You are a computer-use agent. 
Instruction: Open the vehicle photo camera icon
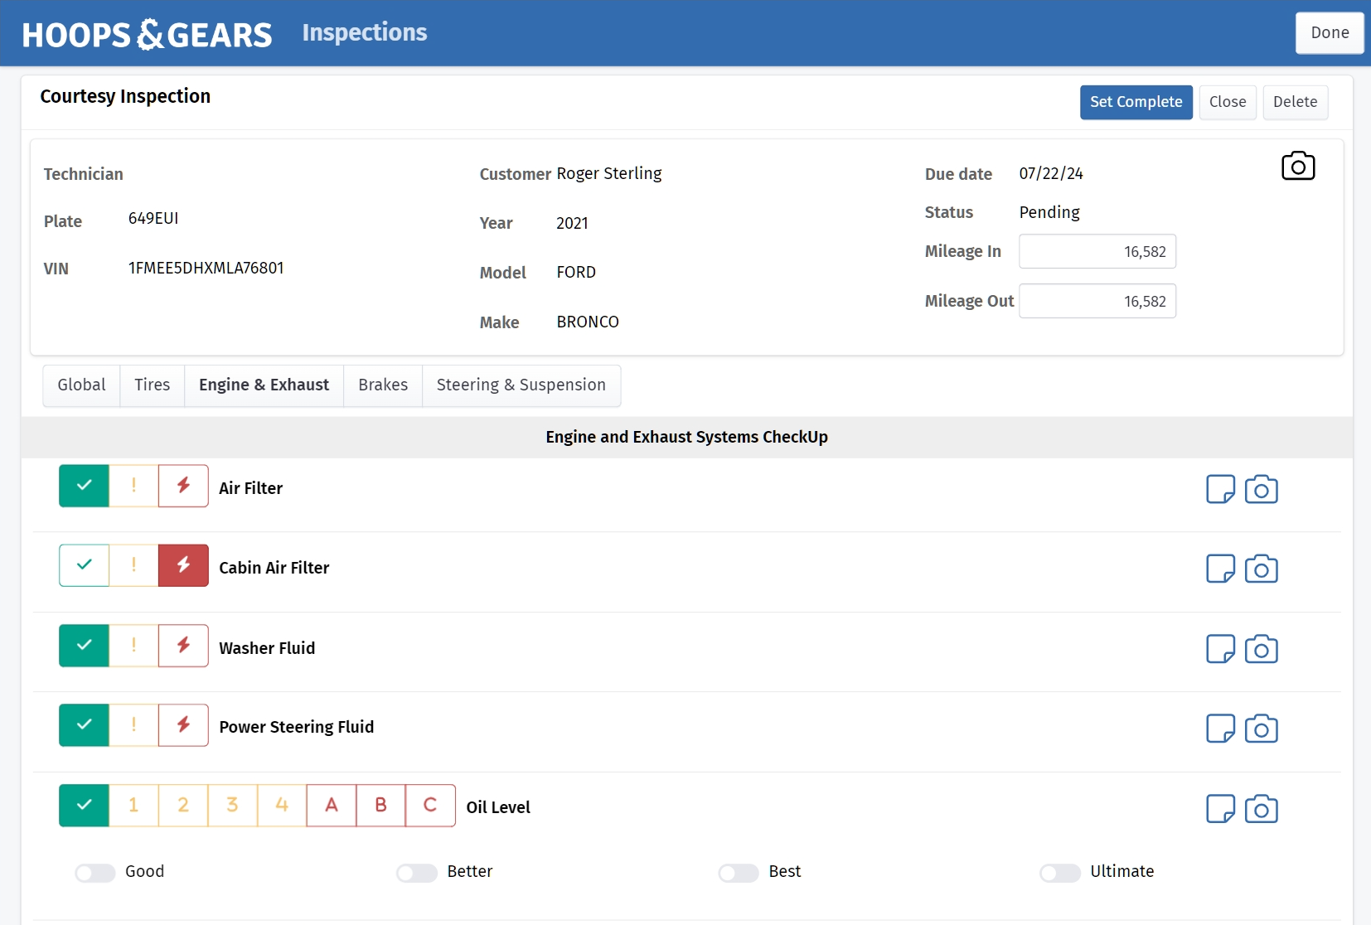point(1298,166)
